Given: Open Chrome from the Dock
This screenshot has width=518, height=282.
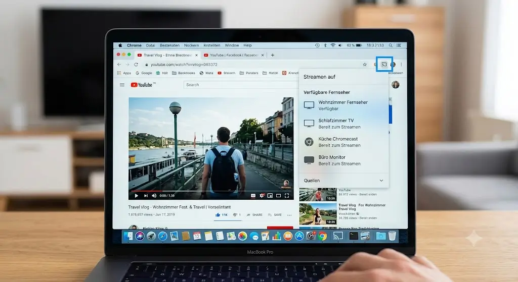Looking at the screenshot, I should pos(322,236).
